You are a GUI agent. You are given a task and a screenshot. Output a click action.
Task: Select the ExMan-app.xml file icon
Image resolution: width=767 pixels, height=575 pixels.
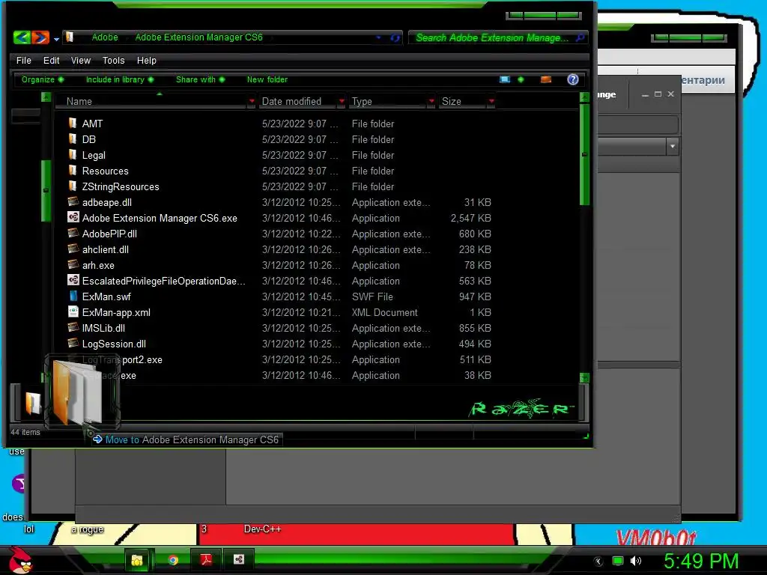73,311
